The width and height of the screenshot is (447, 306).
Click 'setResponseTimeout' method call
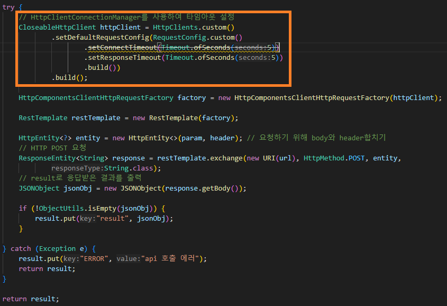125,58
